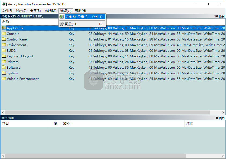226x159 pixels.
Task: Click the Printers row's Key type cell
Action: point(72,62)
